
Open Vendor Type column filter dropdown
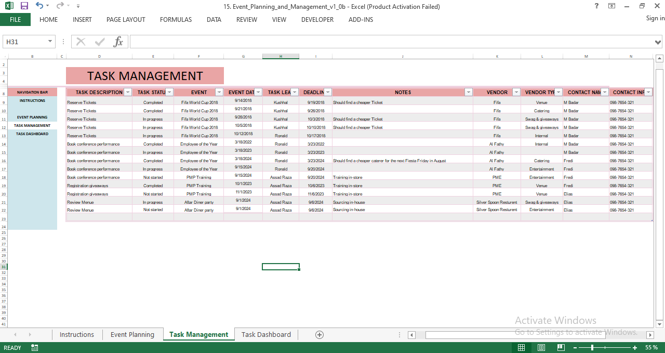click(x=558, y=92)
